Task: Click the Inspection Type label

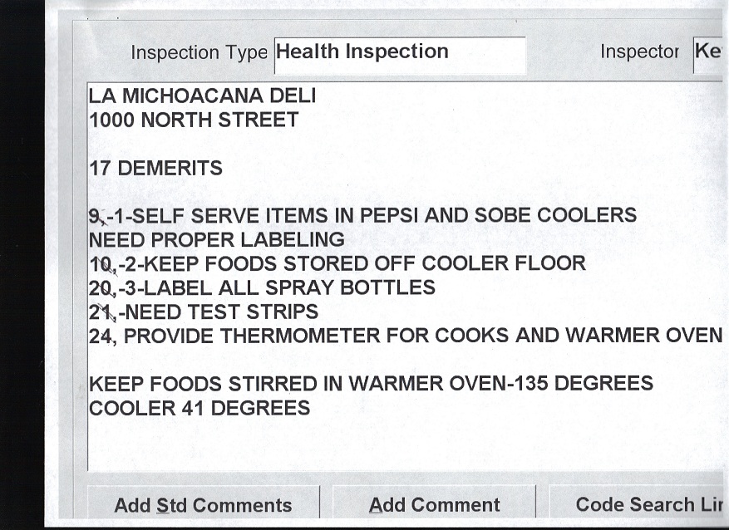Action: pos(199,53)
